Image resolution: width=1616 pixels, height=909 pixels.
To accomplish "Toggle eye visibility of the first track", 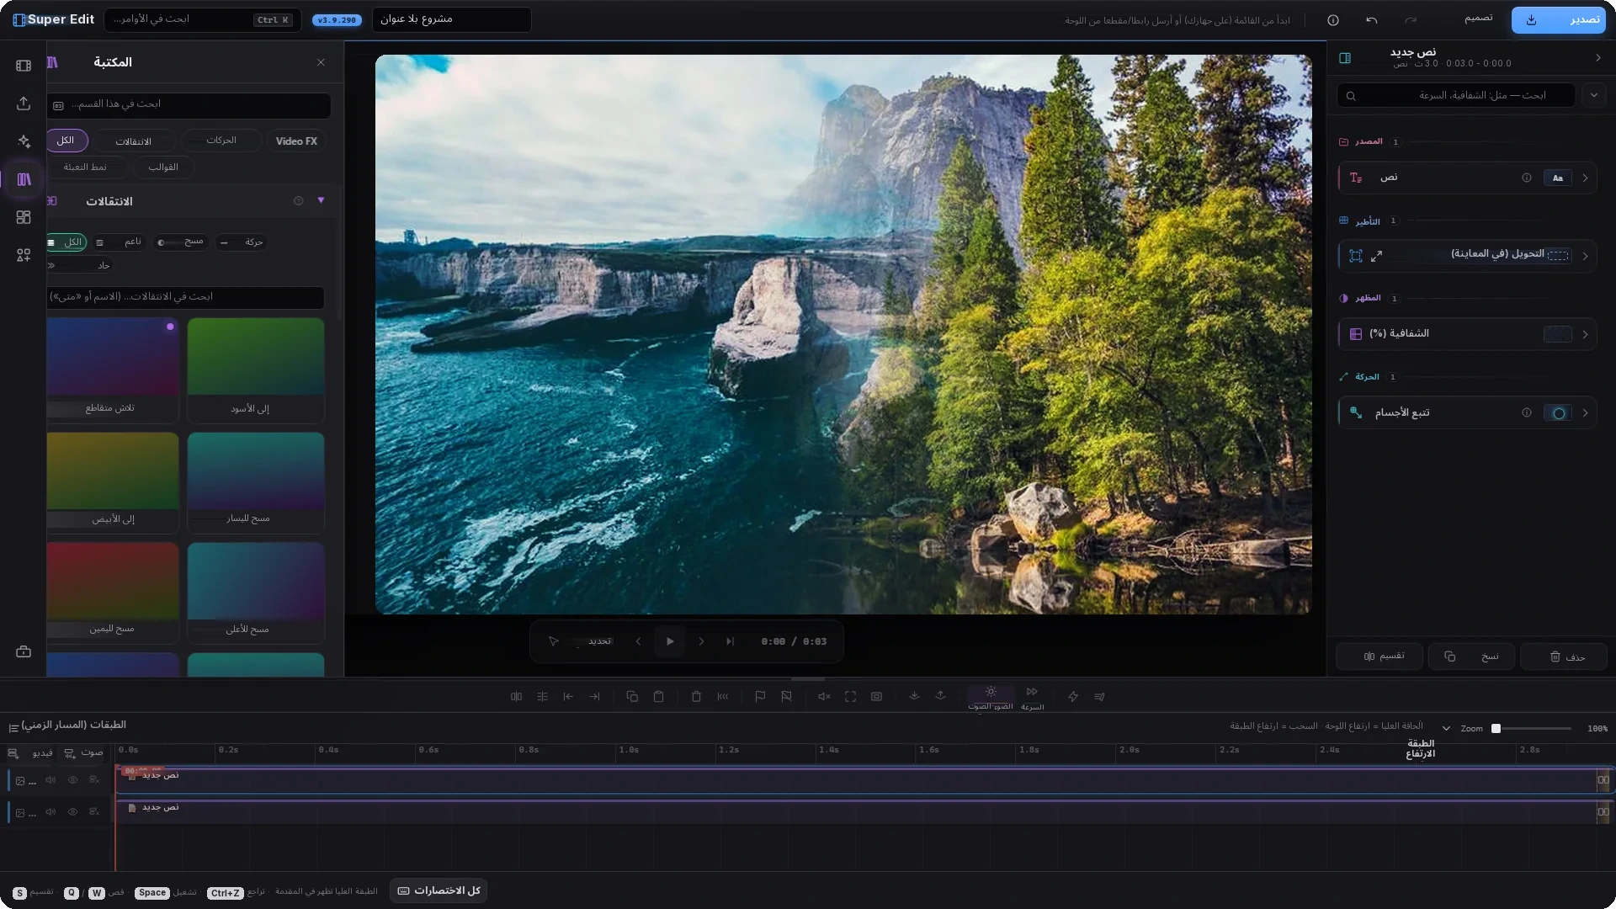I will click(x=72, y=780).
